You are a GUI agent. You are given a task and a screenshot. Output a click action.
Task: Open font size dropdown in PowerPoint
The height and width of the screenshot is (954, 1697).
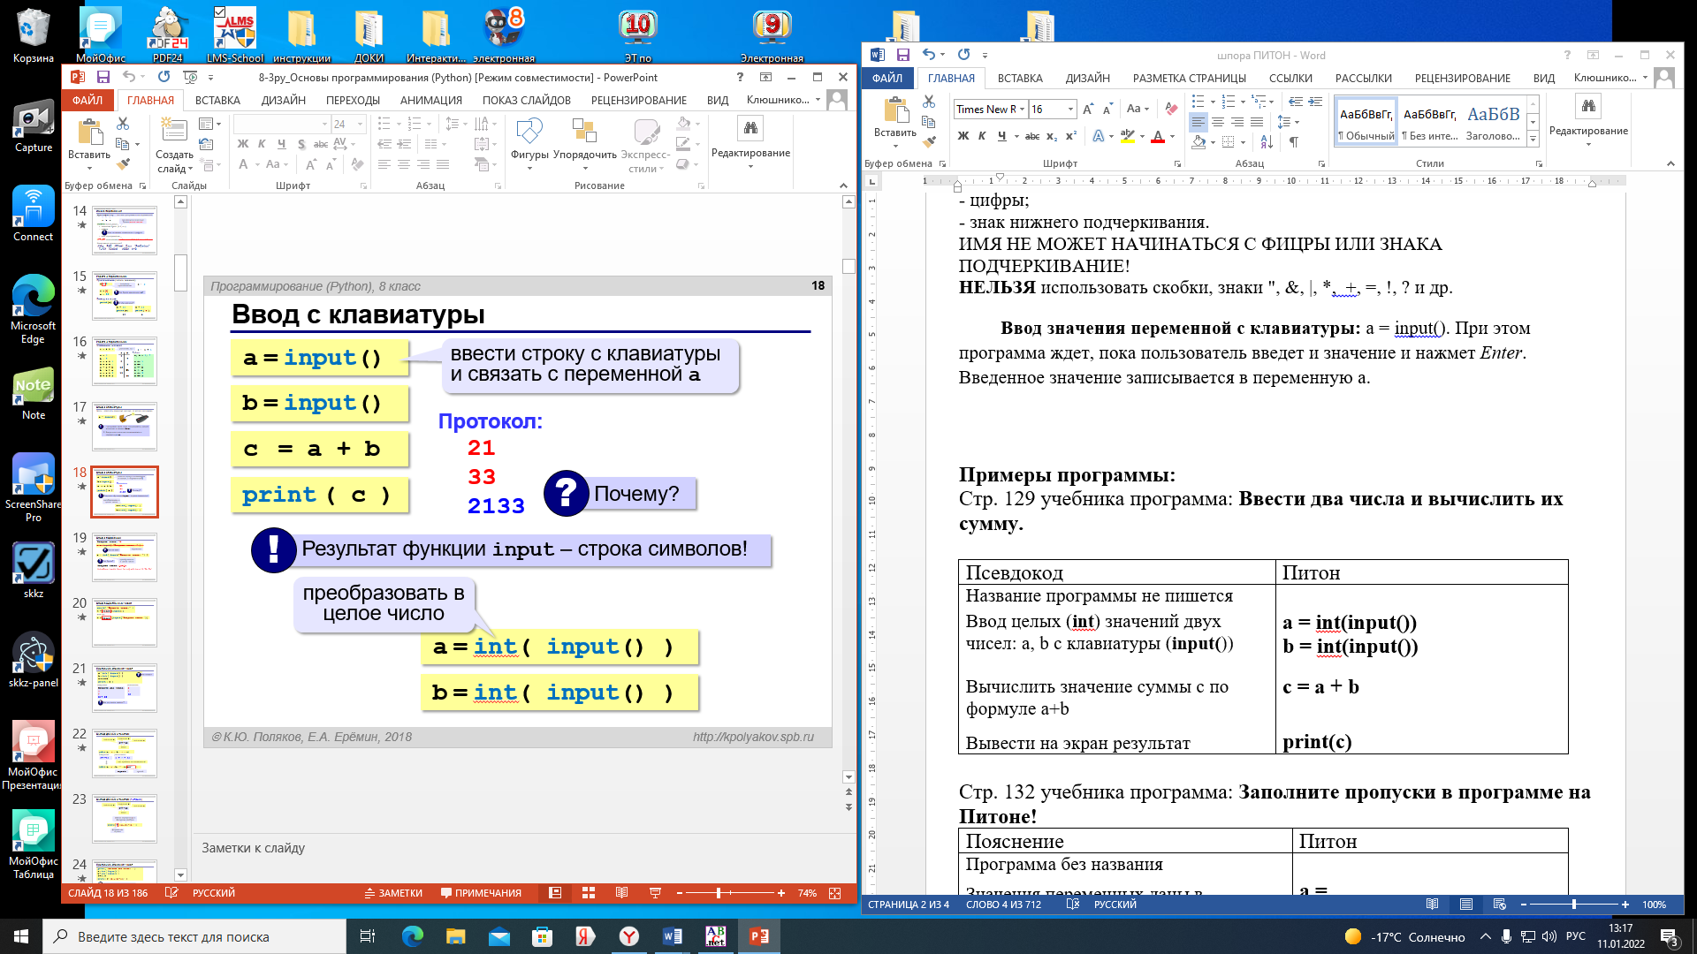click(361, 124)
